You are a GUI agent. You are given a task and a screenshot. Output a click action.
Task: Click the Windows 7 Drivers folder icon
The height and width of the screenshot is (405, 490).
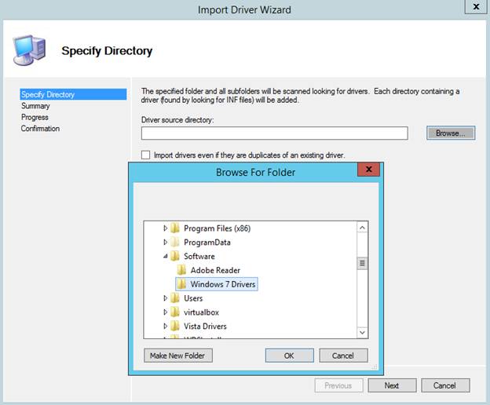point(181,284)
